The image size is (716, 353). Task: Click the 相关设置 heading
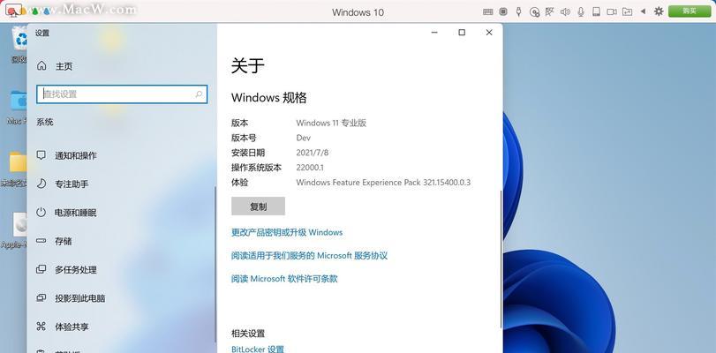[x=248, y=334]
